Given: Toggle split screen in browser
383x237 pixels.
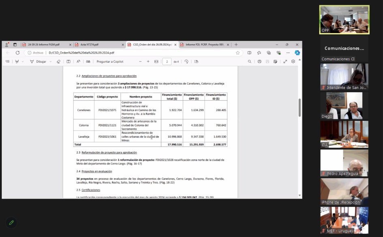Looking at the screenshot, I should pos(249,53).
